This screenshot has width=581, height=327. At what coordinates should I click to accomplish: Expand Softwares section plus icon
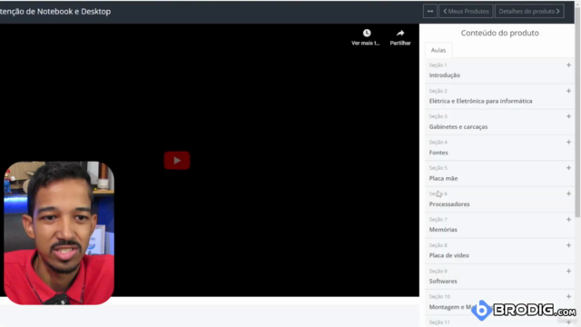tap(568, 271)
